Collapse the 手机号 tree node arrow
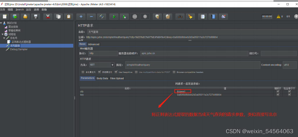Screen dimensions: 298x137 point(4,38)
